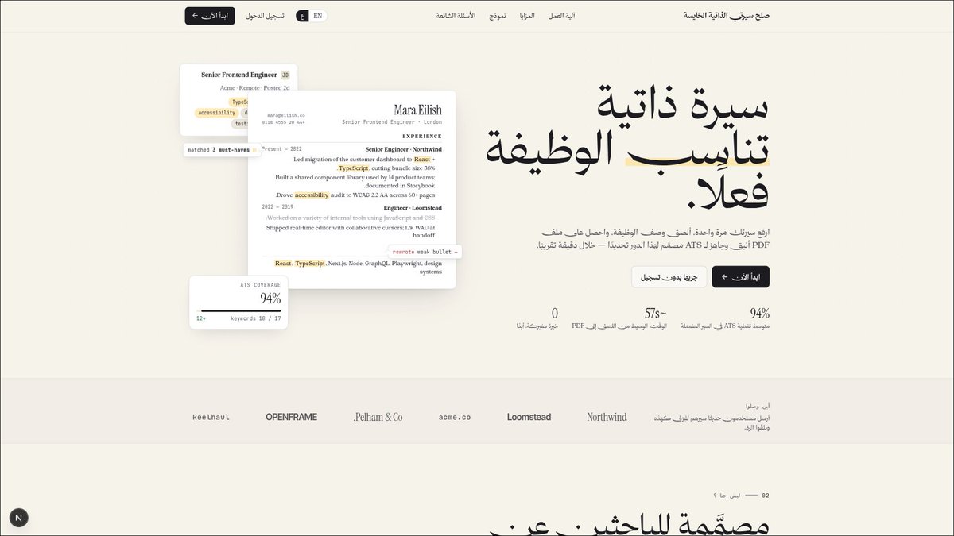Click the hero ابدأ الآن button beside جربها بدون تسجيل
This screenshot has height=536, width=954.
coord(740,276)
